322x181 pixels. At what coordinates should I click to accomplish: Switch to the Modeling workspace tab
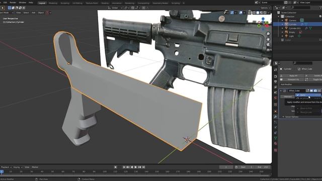click(53, 3)
